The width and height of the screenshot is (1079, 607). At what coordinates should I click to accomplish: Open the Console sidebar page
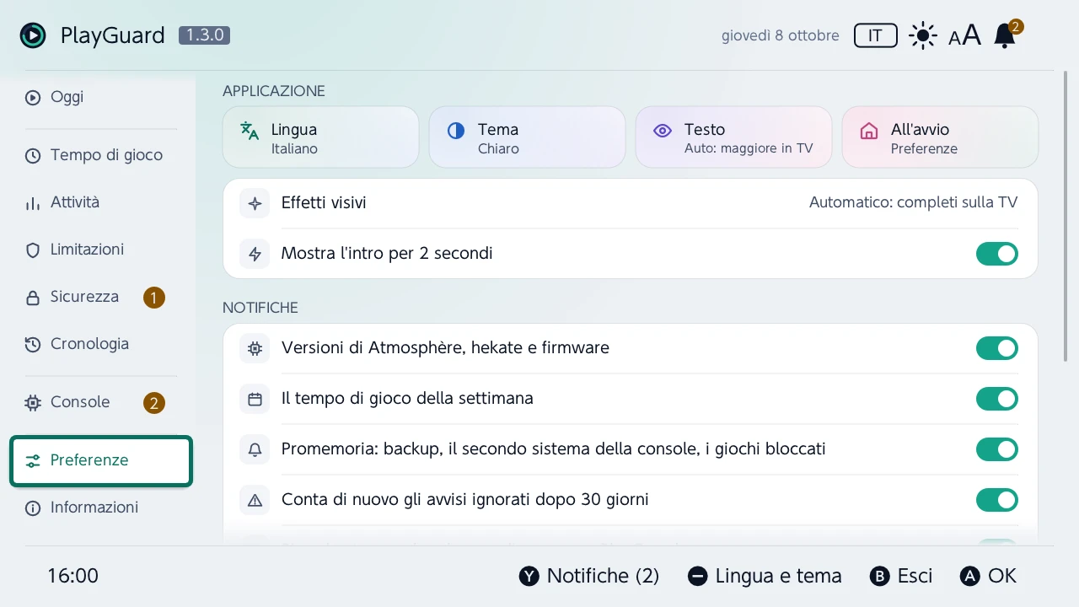pyautogui.click(x=101, y=402)
